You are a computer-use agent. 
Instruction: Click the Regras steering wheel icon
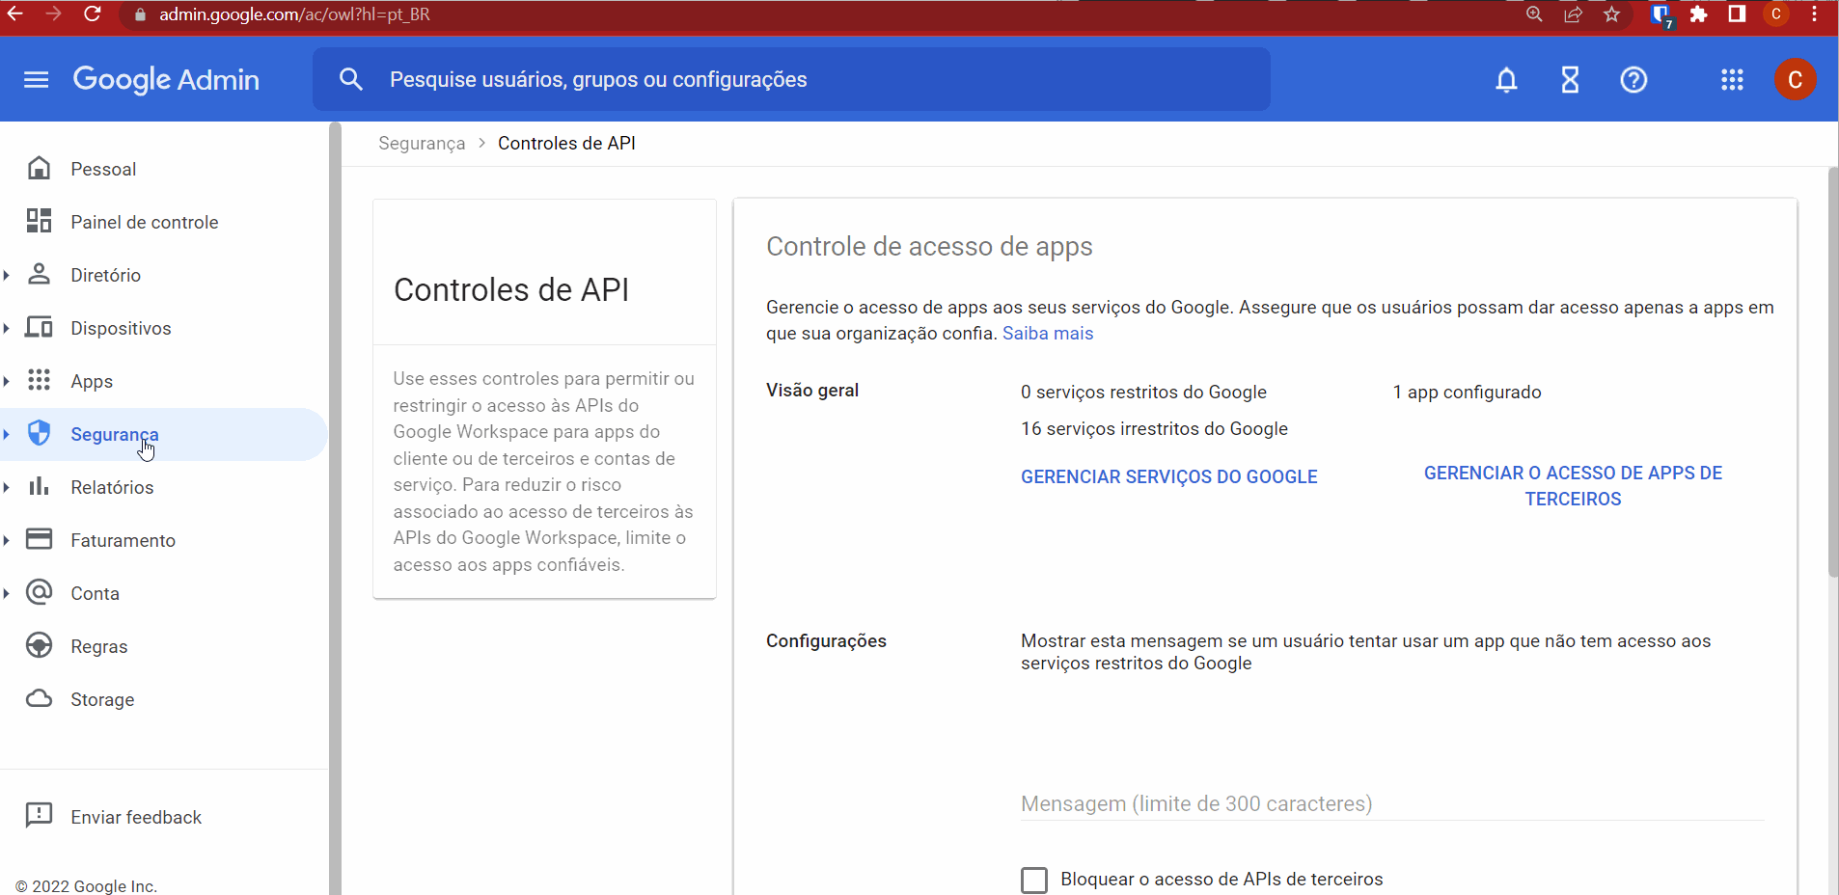[x=39, y=645]
